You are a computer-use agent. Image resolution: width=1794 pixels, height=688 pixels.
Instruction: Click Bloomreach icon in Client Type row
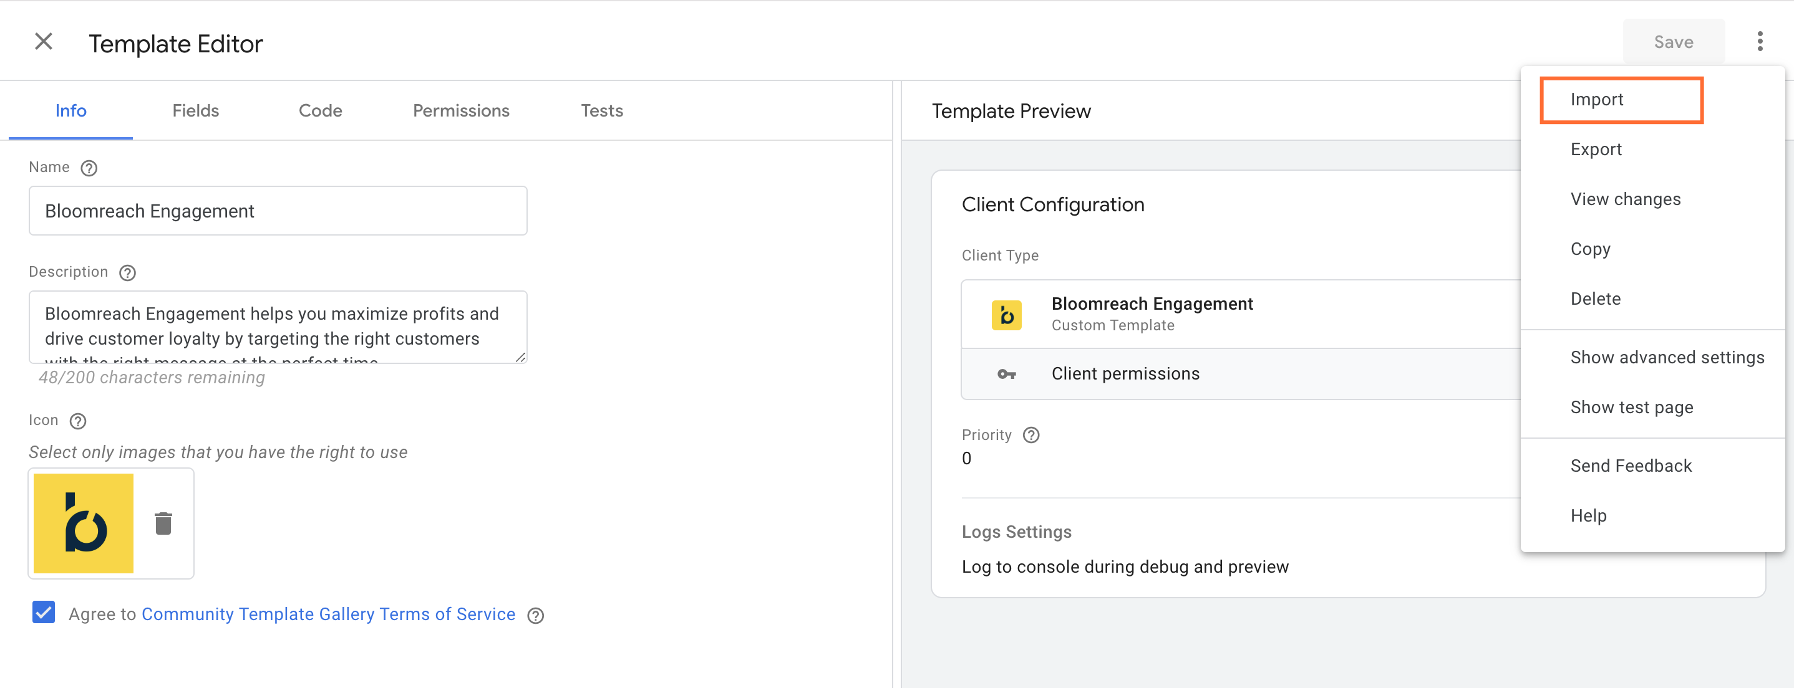pos(1006,315)
